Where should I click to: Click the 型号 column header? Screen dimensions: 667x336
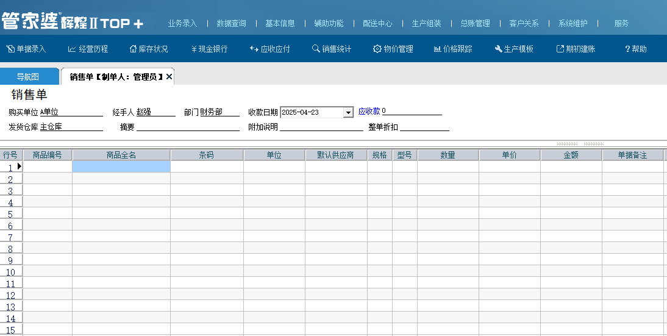coord(405,155)
